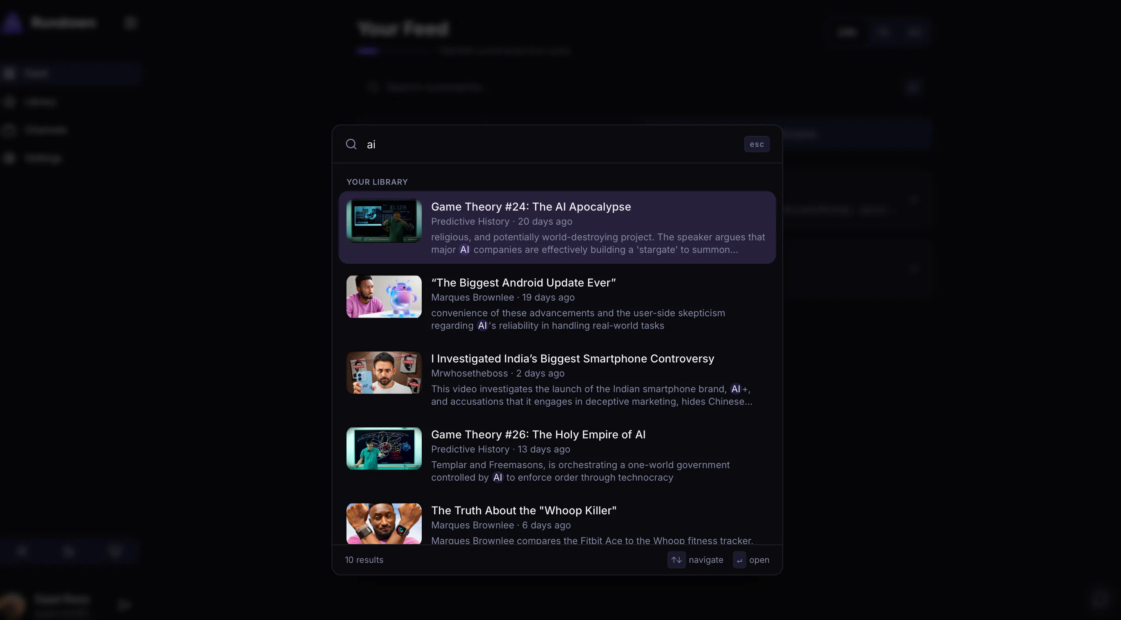Click the enter key icon beside open
Image resolution: width=1121 pixels, height=620 pixels.
(x=739, y=560)
